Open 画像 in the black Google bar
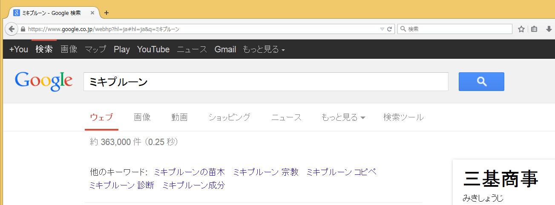The image size is (555, 205). [x=69, y=49]
